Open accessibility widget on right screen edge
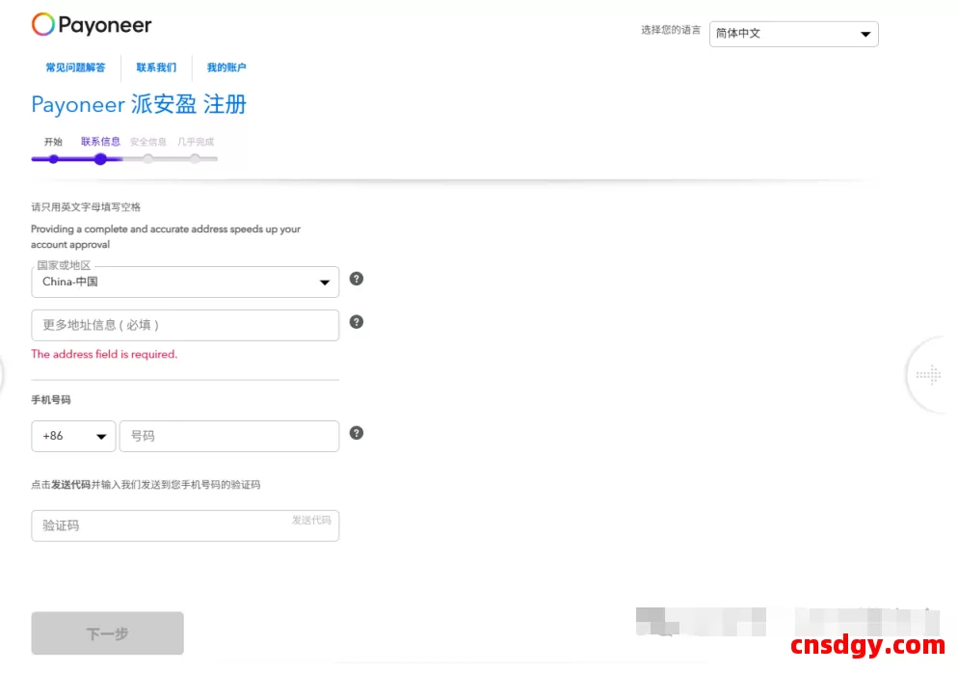The height and width of the screenshot is (673, 958). point(927,373)
